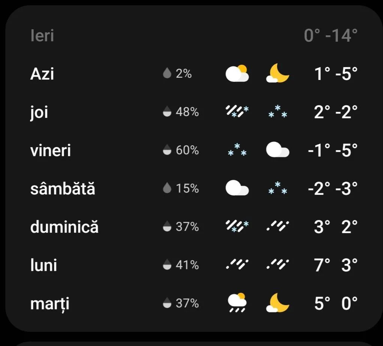The image size is (383, 346).
Task: Tap the daytime snow icon for vineri
Action: [237, 150]
